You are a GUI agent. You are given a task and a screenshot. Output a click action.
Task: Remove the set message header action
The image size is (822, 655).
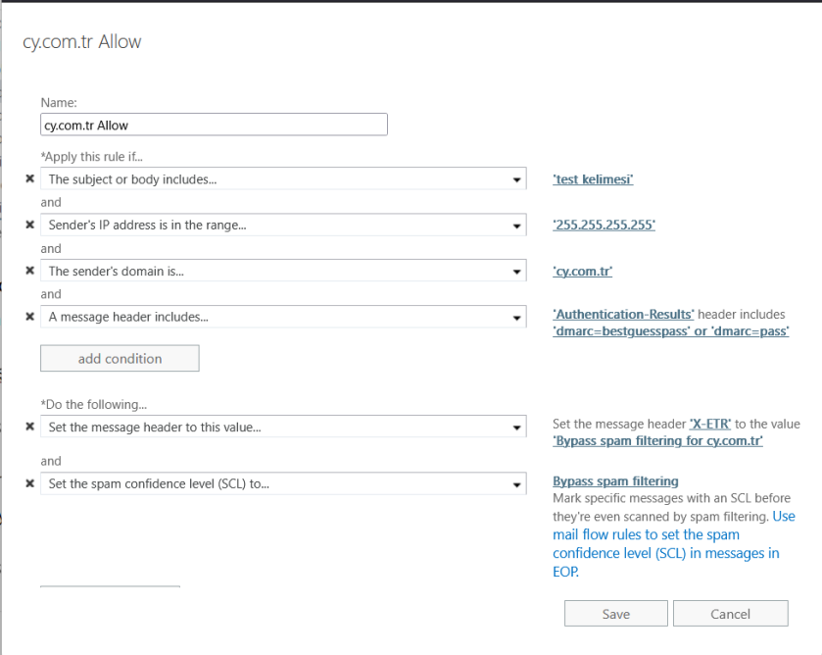(x=29, y=428)
